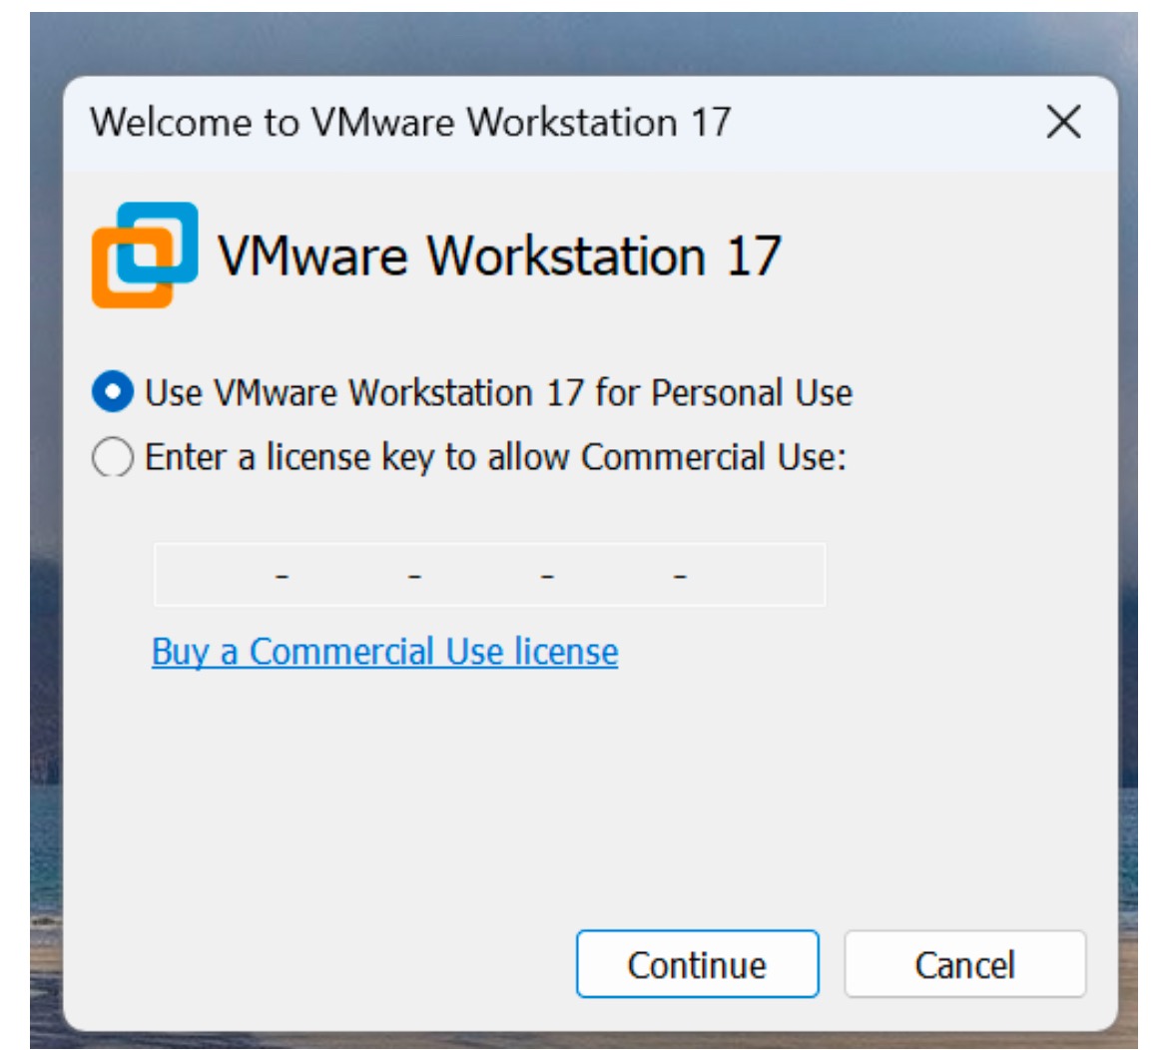1168x1050 pixels.
Task: Choose the Commercial Use license key radio button
Action: click(x=112, y=458)
